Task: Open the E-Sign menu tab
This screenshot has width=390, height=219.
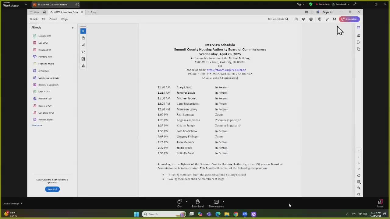Action: coord(64,19)
